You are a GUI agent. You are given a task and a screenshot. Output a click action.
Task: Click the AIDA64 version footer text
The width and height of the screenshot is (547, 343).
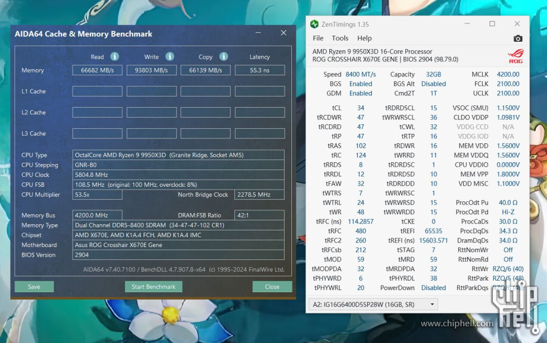pos(184,269)
